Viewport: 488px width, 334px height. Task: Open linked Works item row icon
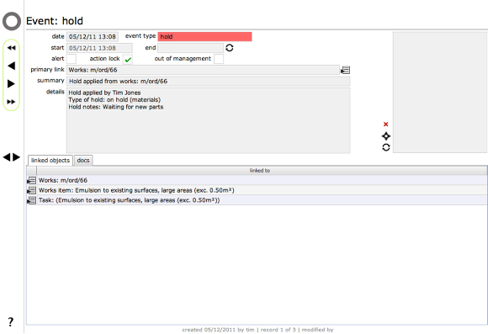(31, 190)
